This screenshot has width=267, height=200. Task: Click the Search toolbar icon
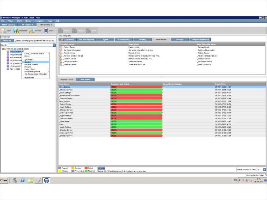[x=32, y=31]
